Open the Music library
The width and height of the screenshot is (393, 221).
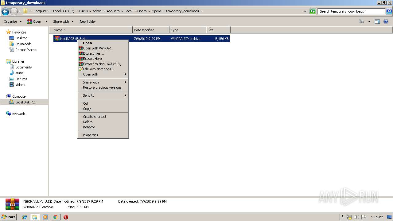pos(19,73)
